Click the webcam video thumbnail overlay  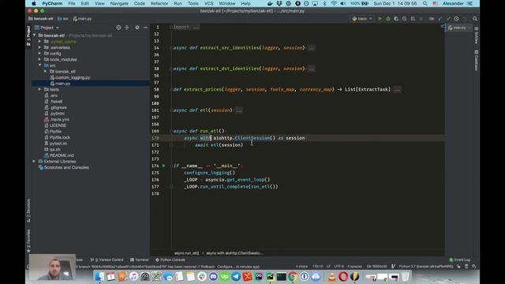pyautogui.click(x=52, y=267)
